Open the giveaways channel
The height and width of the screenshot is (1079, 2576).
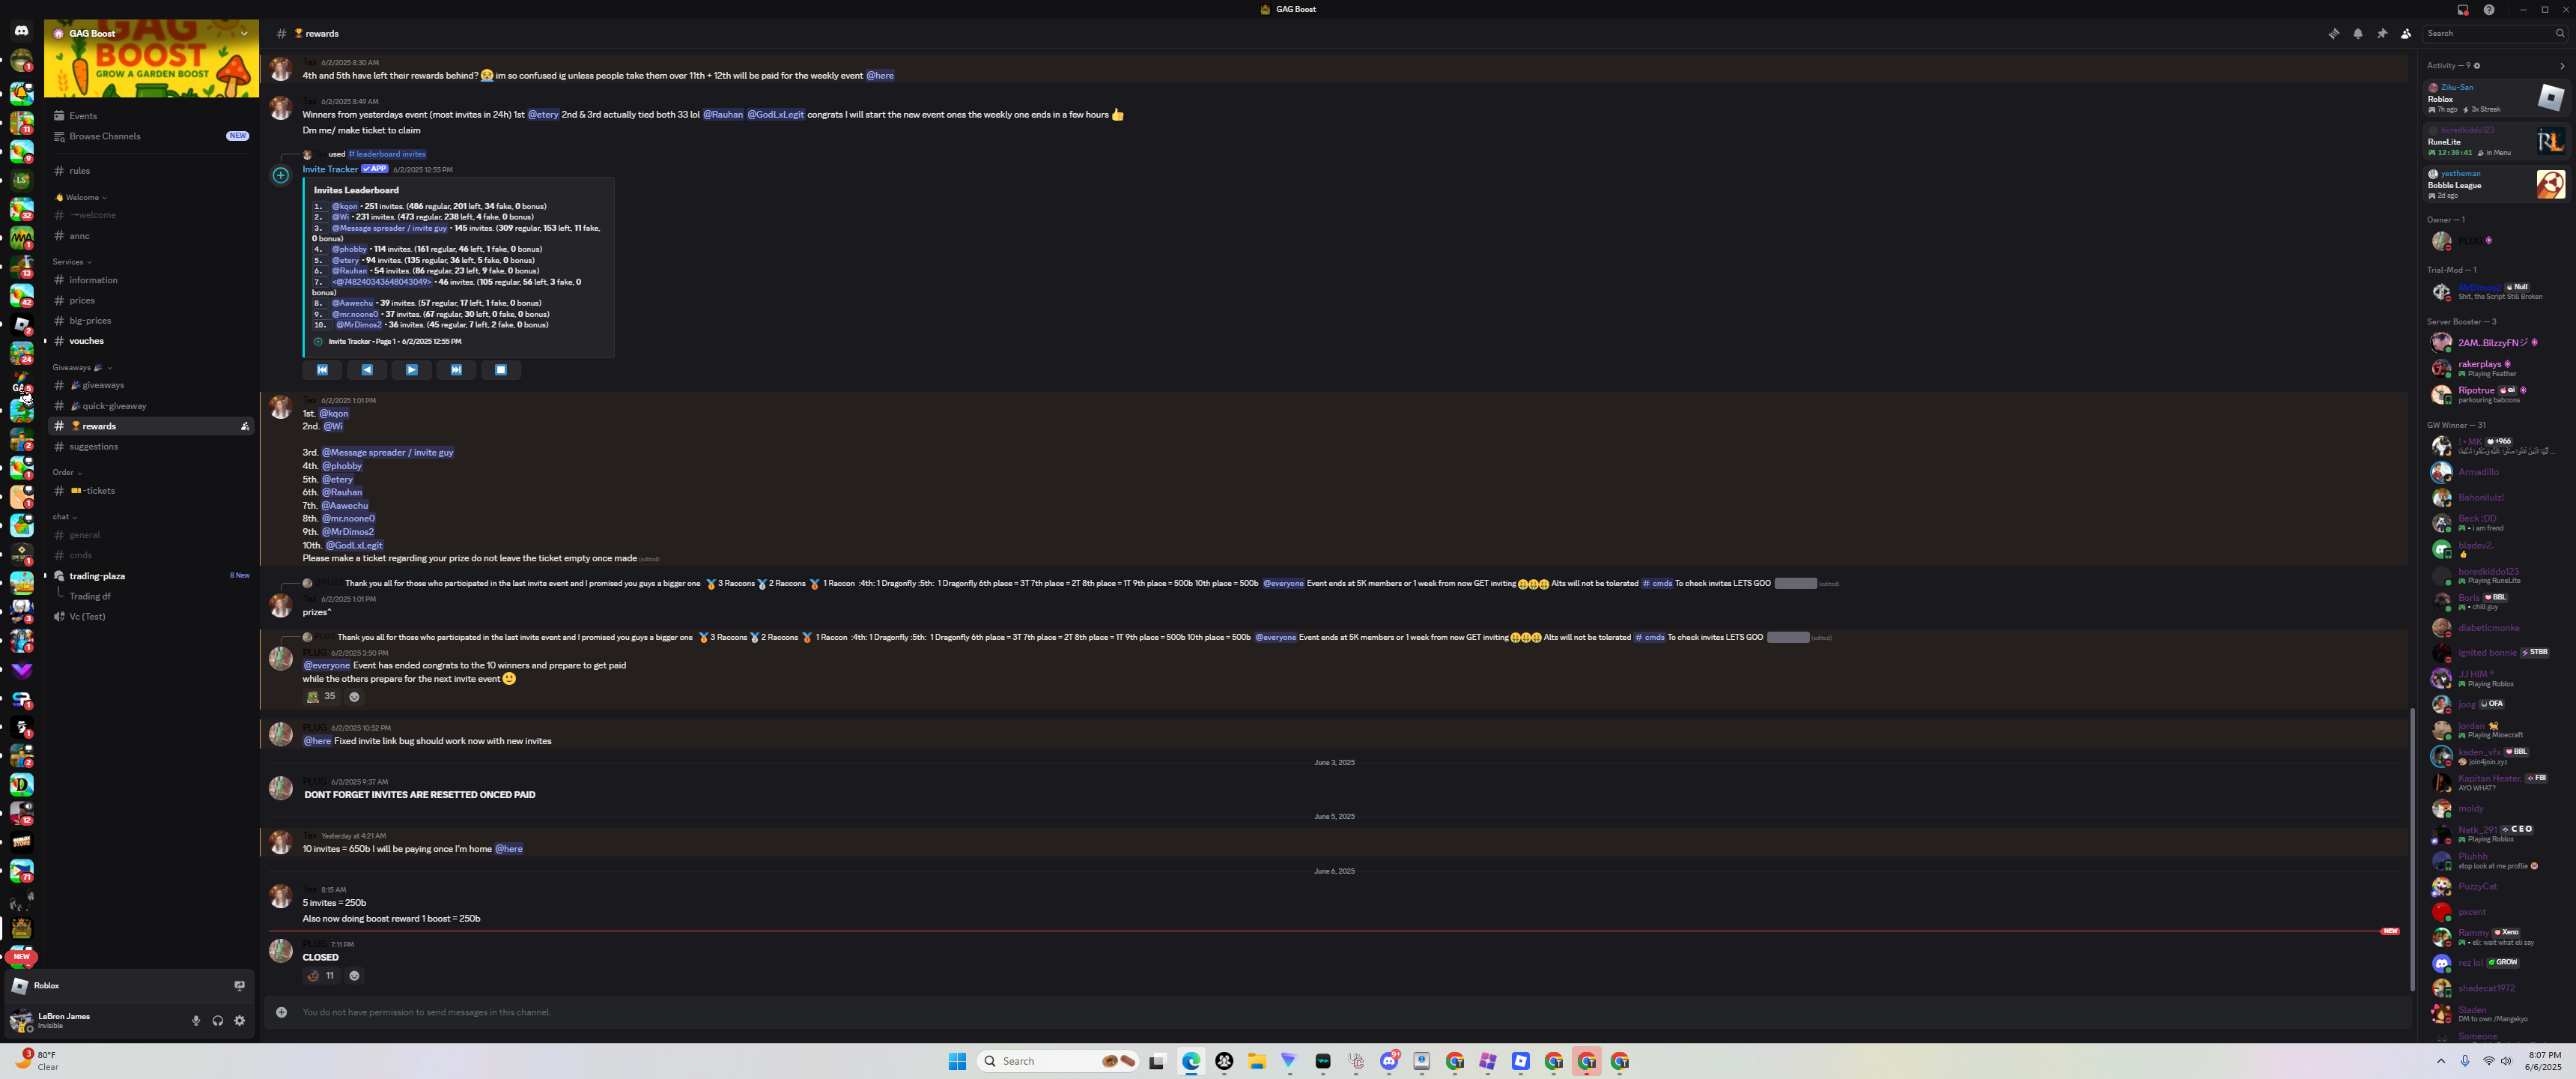[x=151, y=385]
